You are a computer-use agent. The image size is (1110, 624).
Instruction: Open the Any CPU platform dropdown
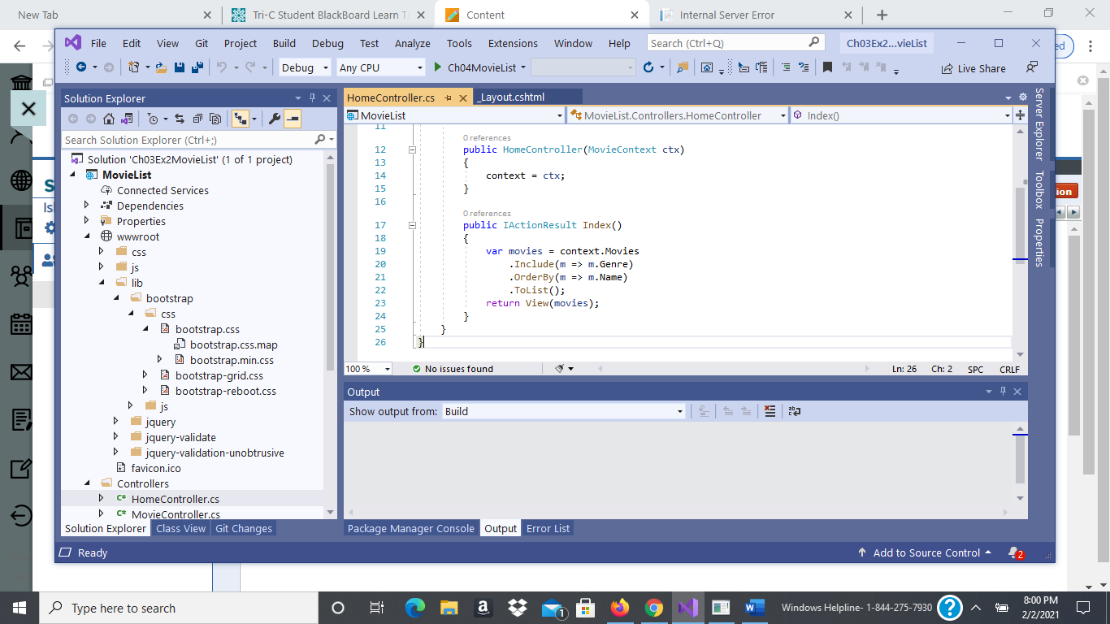click(x=382, y=68)
